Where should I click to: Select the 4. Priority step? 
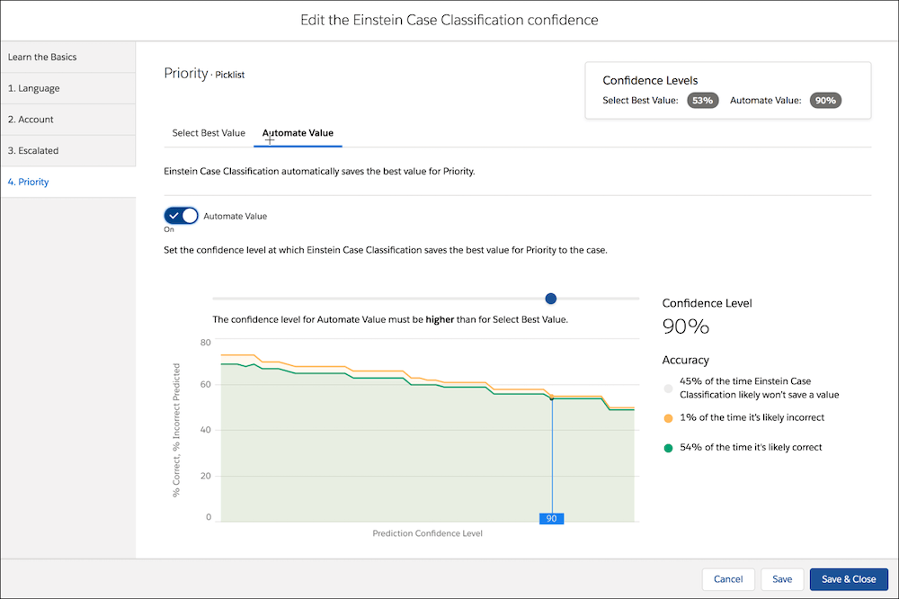[x=68, y=182]
